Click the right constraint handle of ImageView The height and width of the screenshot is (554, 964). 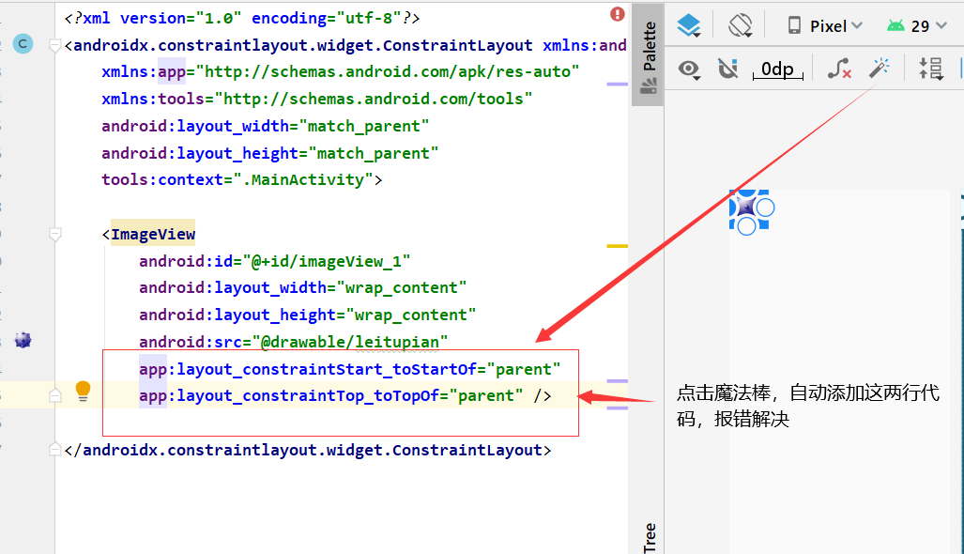pos(765,208)
